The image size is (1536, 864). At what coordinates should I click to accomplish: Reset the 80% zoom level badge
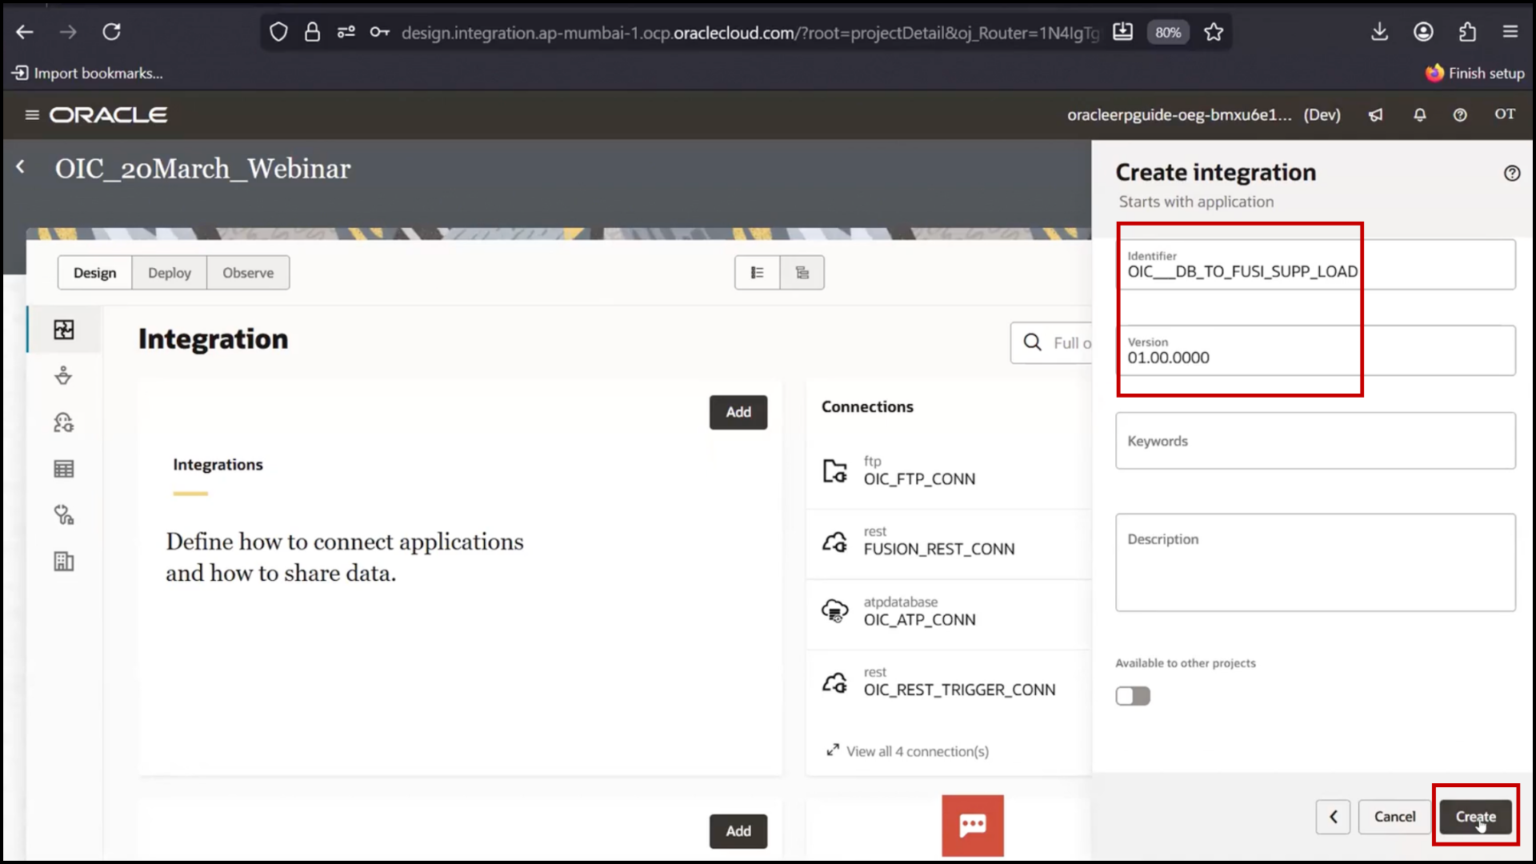[x=1168, y=33]
